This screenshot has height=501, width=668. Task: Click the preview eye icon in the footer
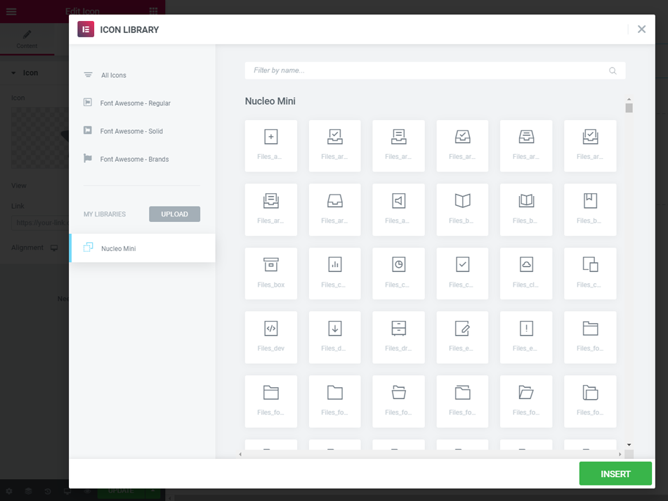tap(87, 491)
